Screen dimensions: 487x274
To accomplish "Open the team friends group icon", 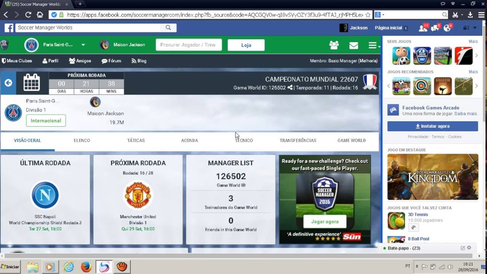I will [334, 45].
